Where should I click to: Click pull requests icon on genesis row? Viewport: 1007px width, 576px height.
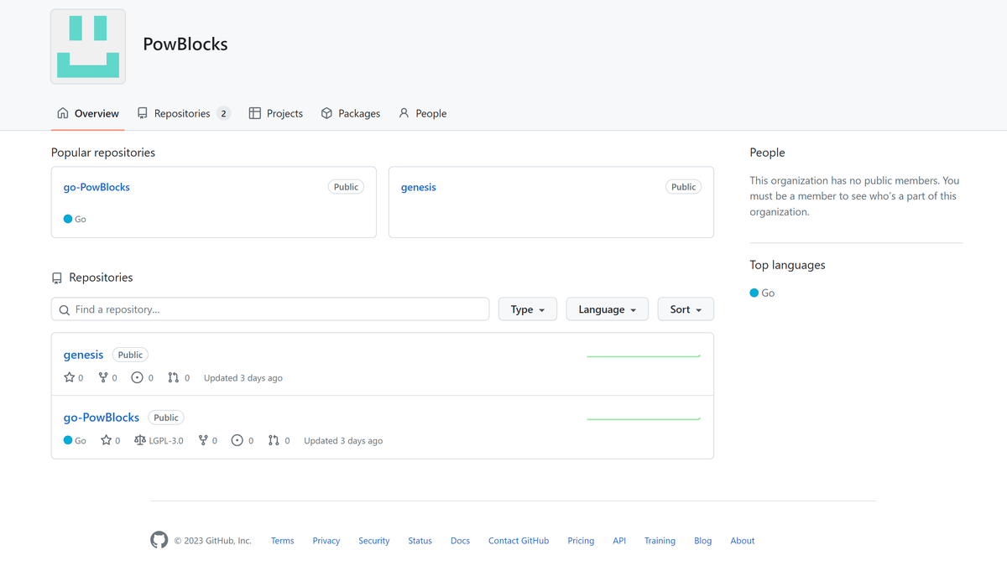174,378
